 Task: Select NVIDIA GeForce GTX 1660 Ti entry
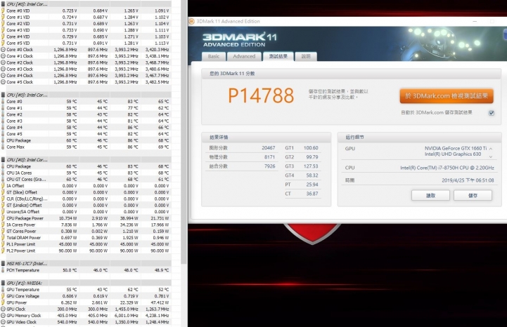(x=455, y=148)
